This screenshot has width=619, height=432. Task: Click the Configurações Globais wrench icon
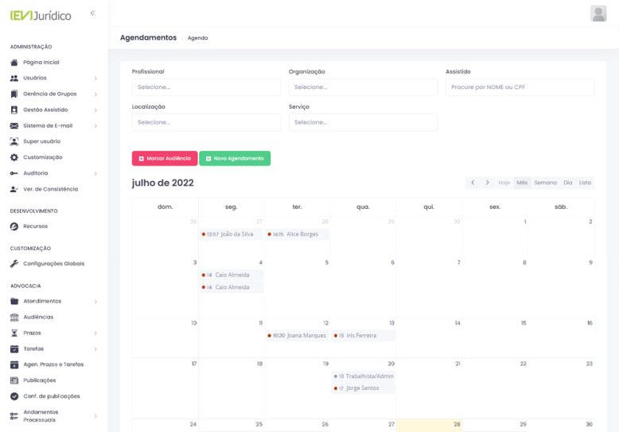click(14, 264)
